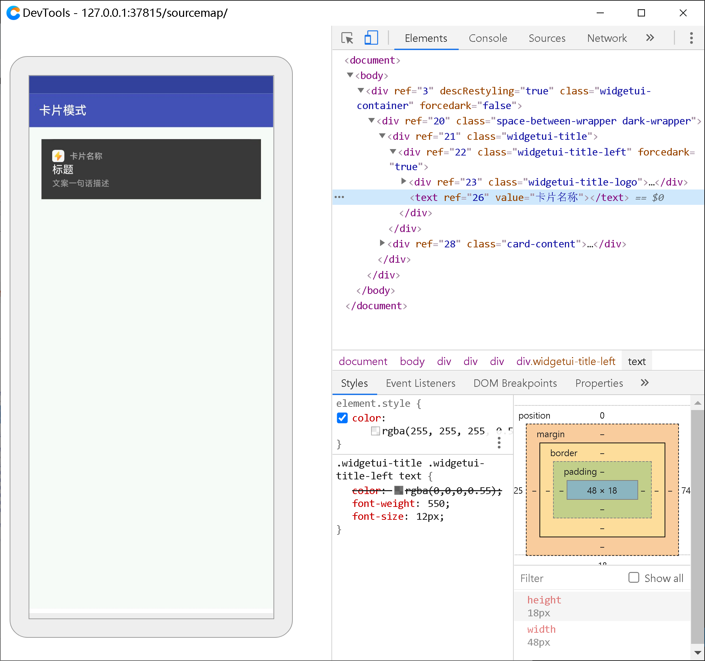Screen dimensions: 705x661
Task: Toggle the device toolbar icon
Action: (371, 38)
